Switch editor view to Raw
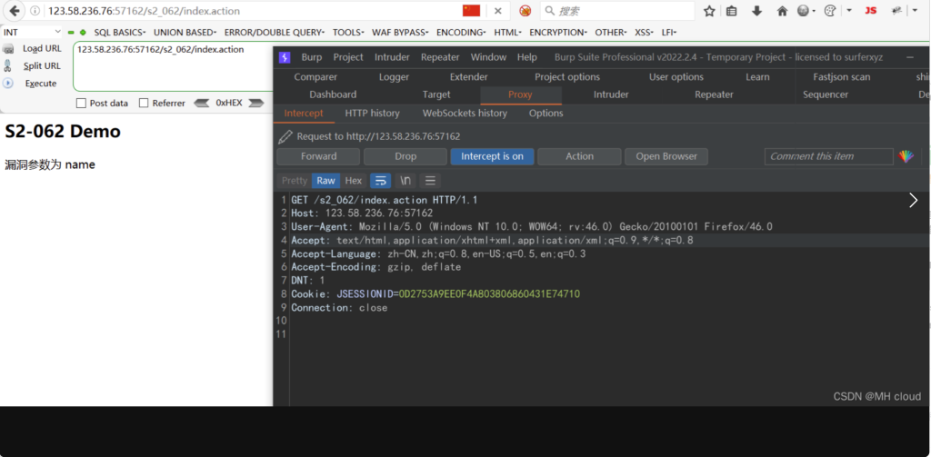 326,181
